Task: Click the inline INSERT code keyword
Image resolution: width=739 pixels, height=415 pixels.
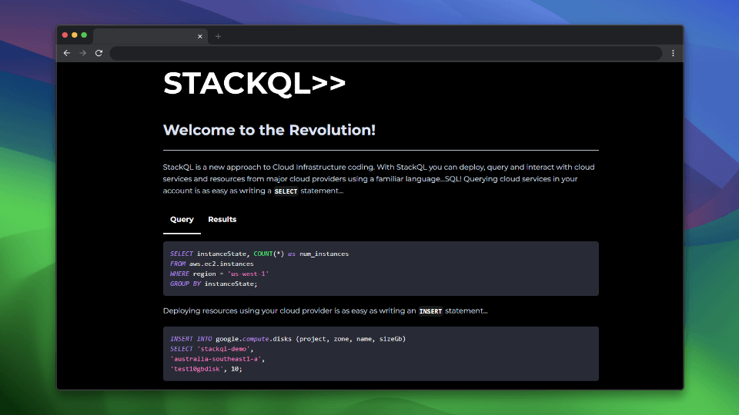Action: coord(430,311)
